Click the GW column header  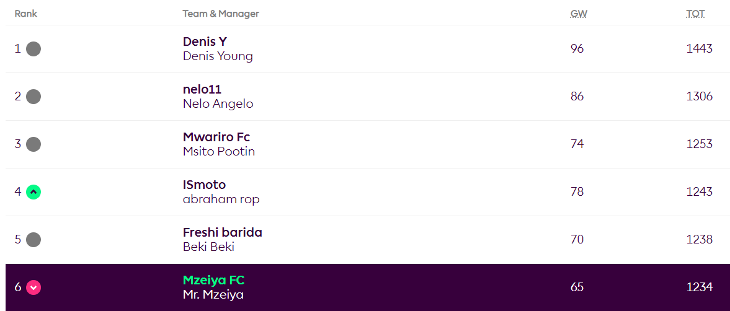(x=579, y=14)
